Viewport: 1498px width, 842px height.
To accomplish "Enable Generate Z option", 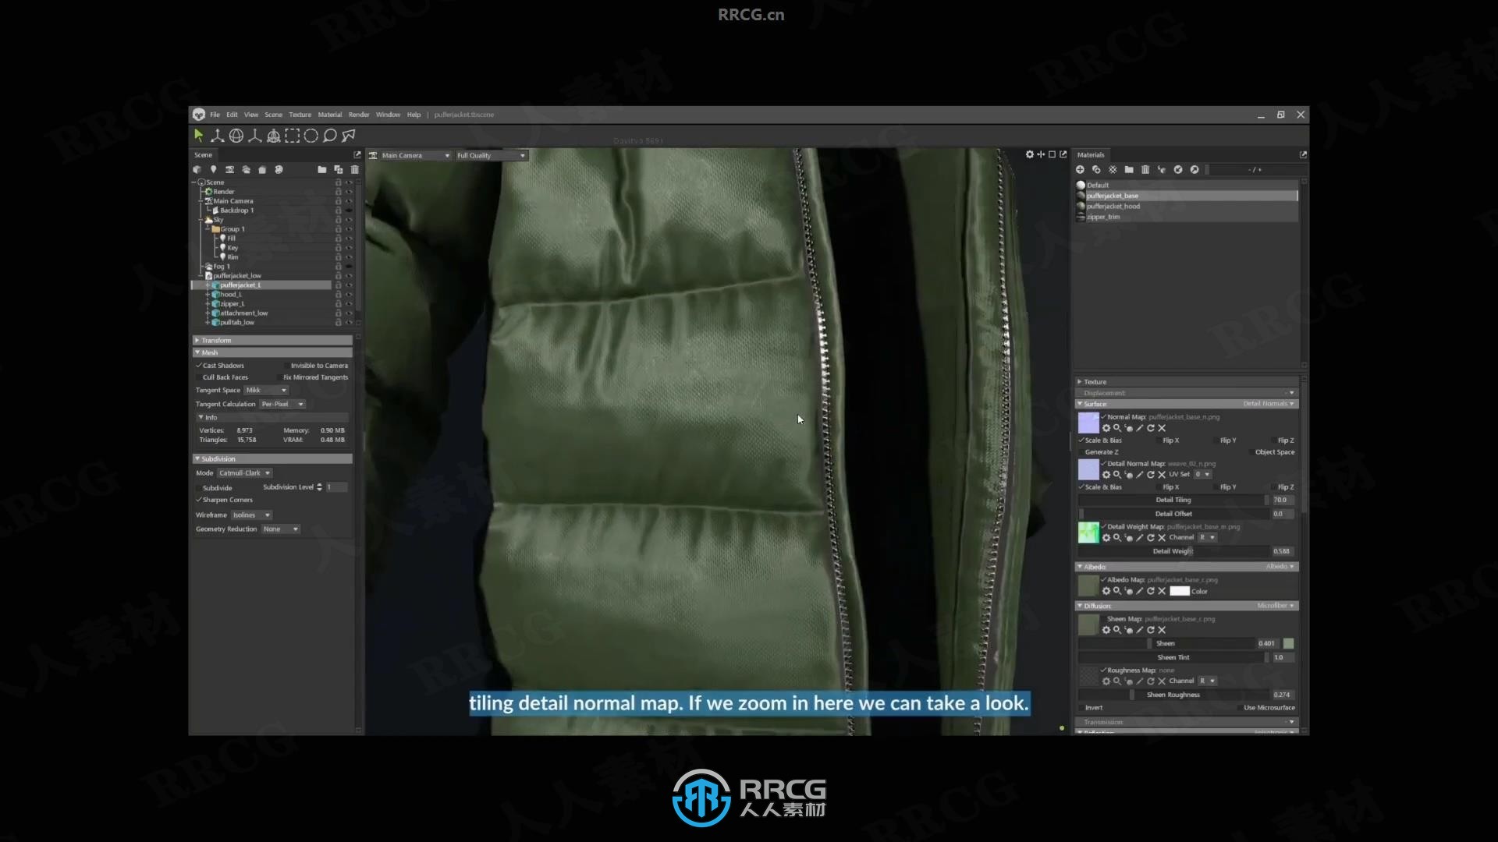I will click(1081, 452).
